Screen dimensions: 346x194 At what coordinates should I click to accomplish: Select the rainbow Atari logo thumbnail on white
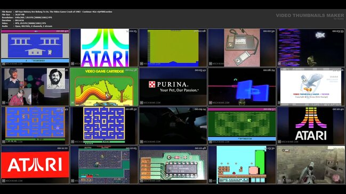[x=104, y=47]
